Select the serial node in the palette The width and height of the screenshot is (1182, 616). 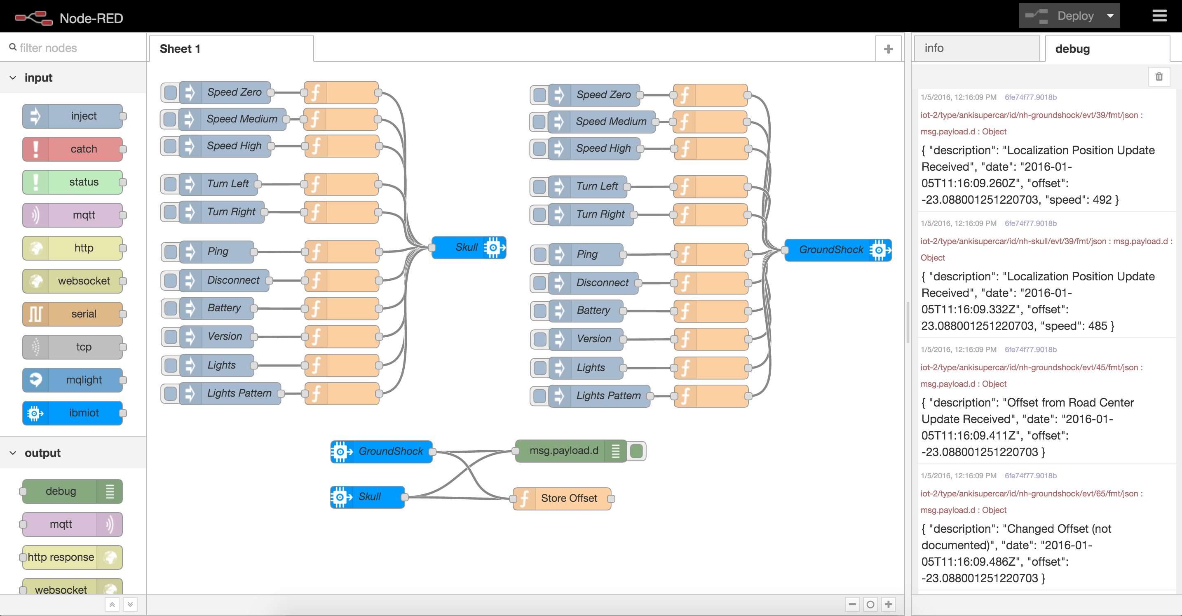point(73,314)
